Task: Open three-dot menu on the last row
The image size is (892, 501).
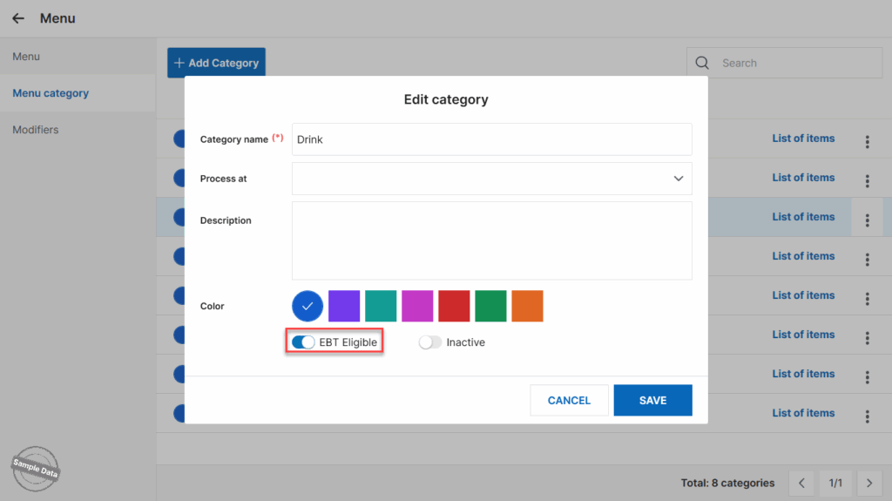Action: [x=867, y=416]
